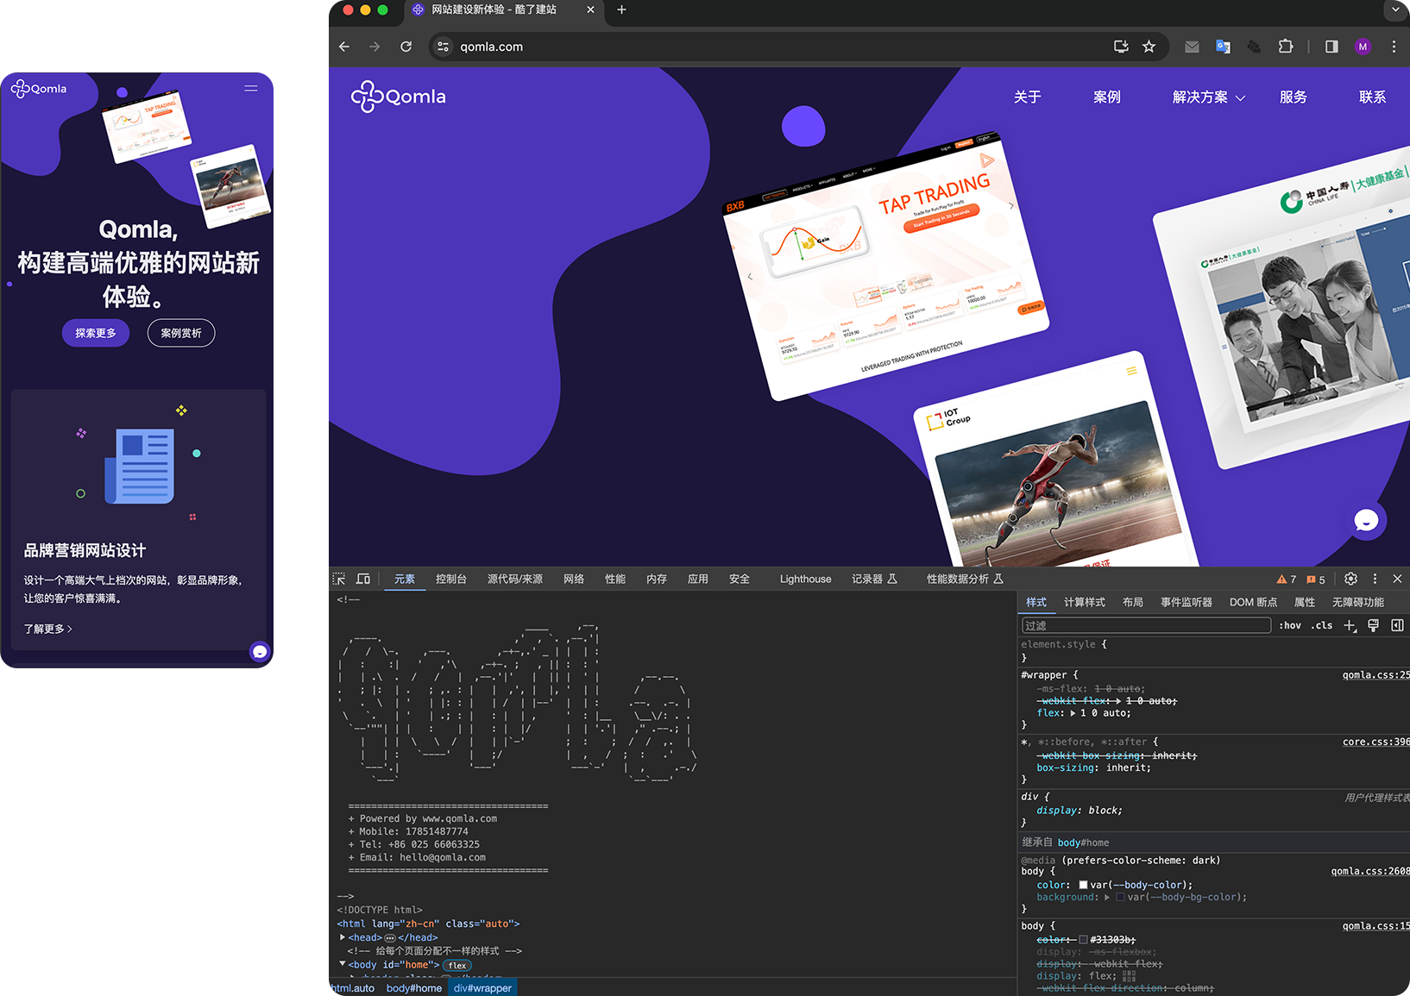Expand the background var value triangle
Viewport: 1410px width, 996px height.
point(1107,897)
